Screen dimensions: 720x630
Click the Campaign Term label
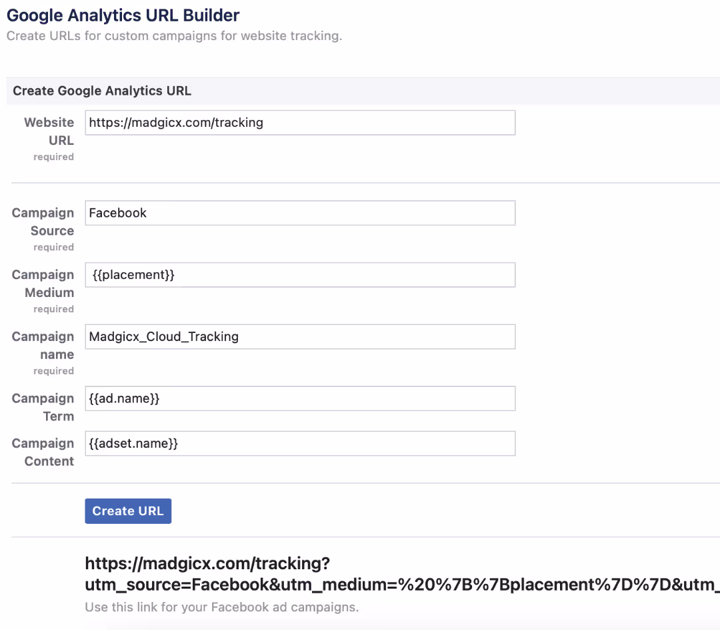[x=43, y=407]
